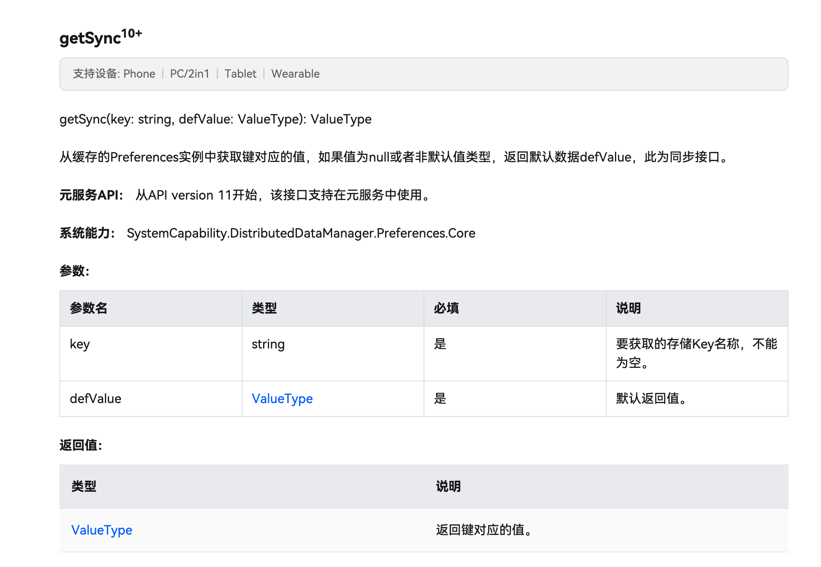Click the 默认返回值 description cell

click(651, 398)
